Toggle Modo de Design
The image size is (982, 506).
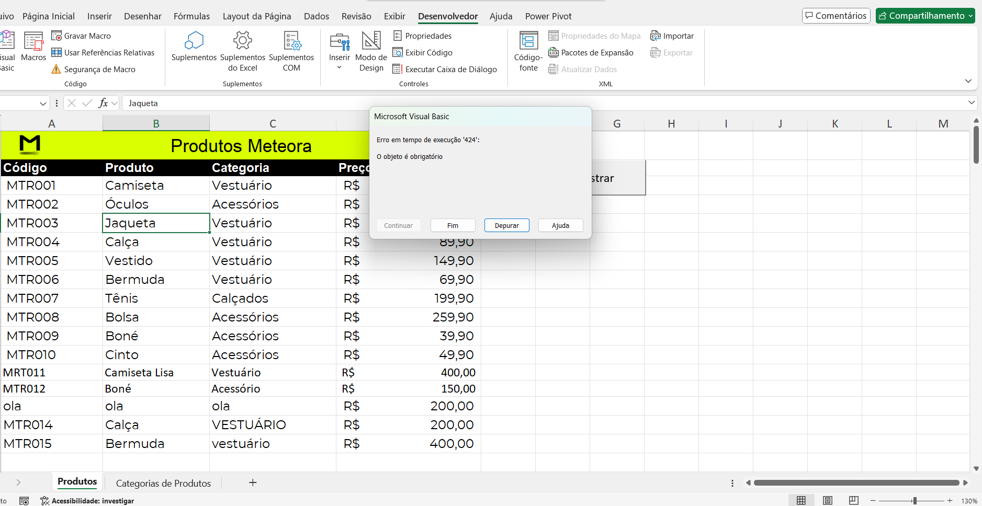[x=371, y=51]
